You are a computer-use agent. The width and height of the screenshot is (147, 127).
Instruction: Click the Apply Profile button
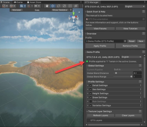(100, 46)
